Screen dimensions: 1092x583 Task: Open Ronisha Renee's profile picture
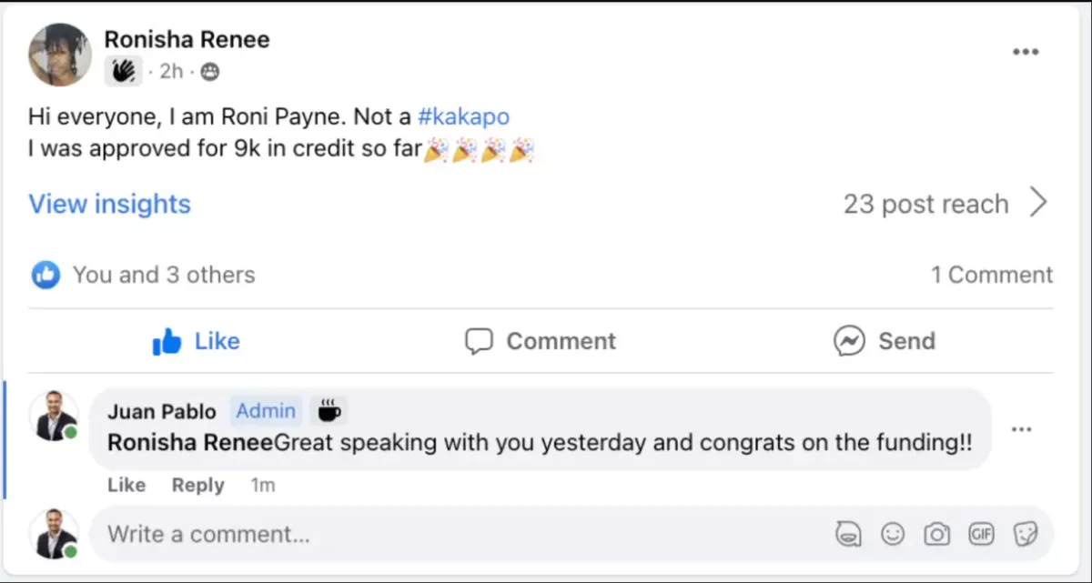pos(60,55)
